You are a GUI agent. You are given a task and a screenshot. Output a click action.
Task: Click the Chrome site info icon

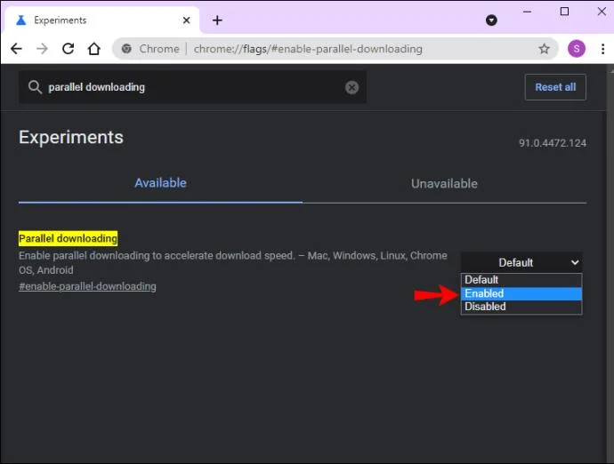(x=126, y=49)
